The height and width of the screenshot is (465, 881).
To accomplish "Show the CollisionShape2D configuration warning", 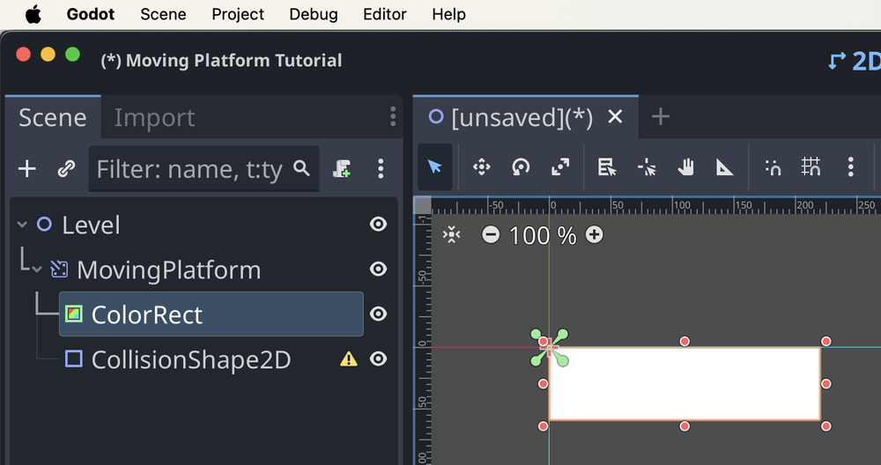I will 348,358.
